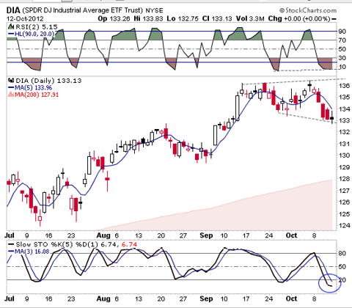Click the 130 price axis label
This screenshot has height=308, width=352.
pos(344,155)
